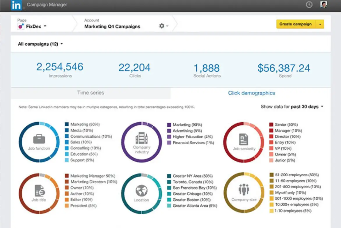Switch to the Time series tab
The width and height of the screenshot is (341, 228).
pyautogui.click(x=90, y=93)
